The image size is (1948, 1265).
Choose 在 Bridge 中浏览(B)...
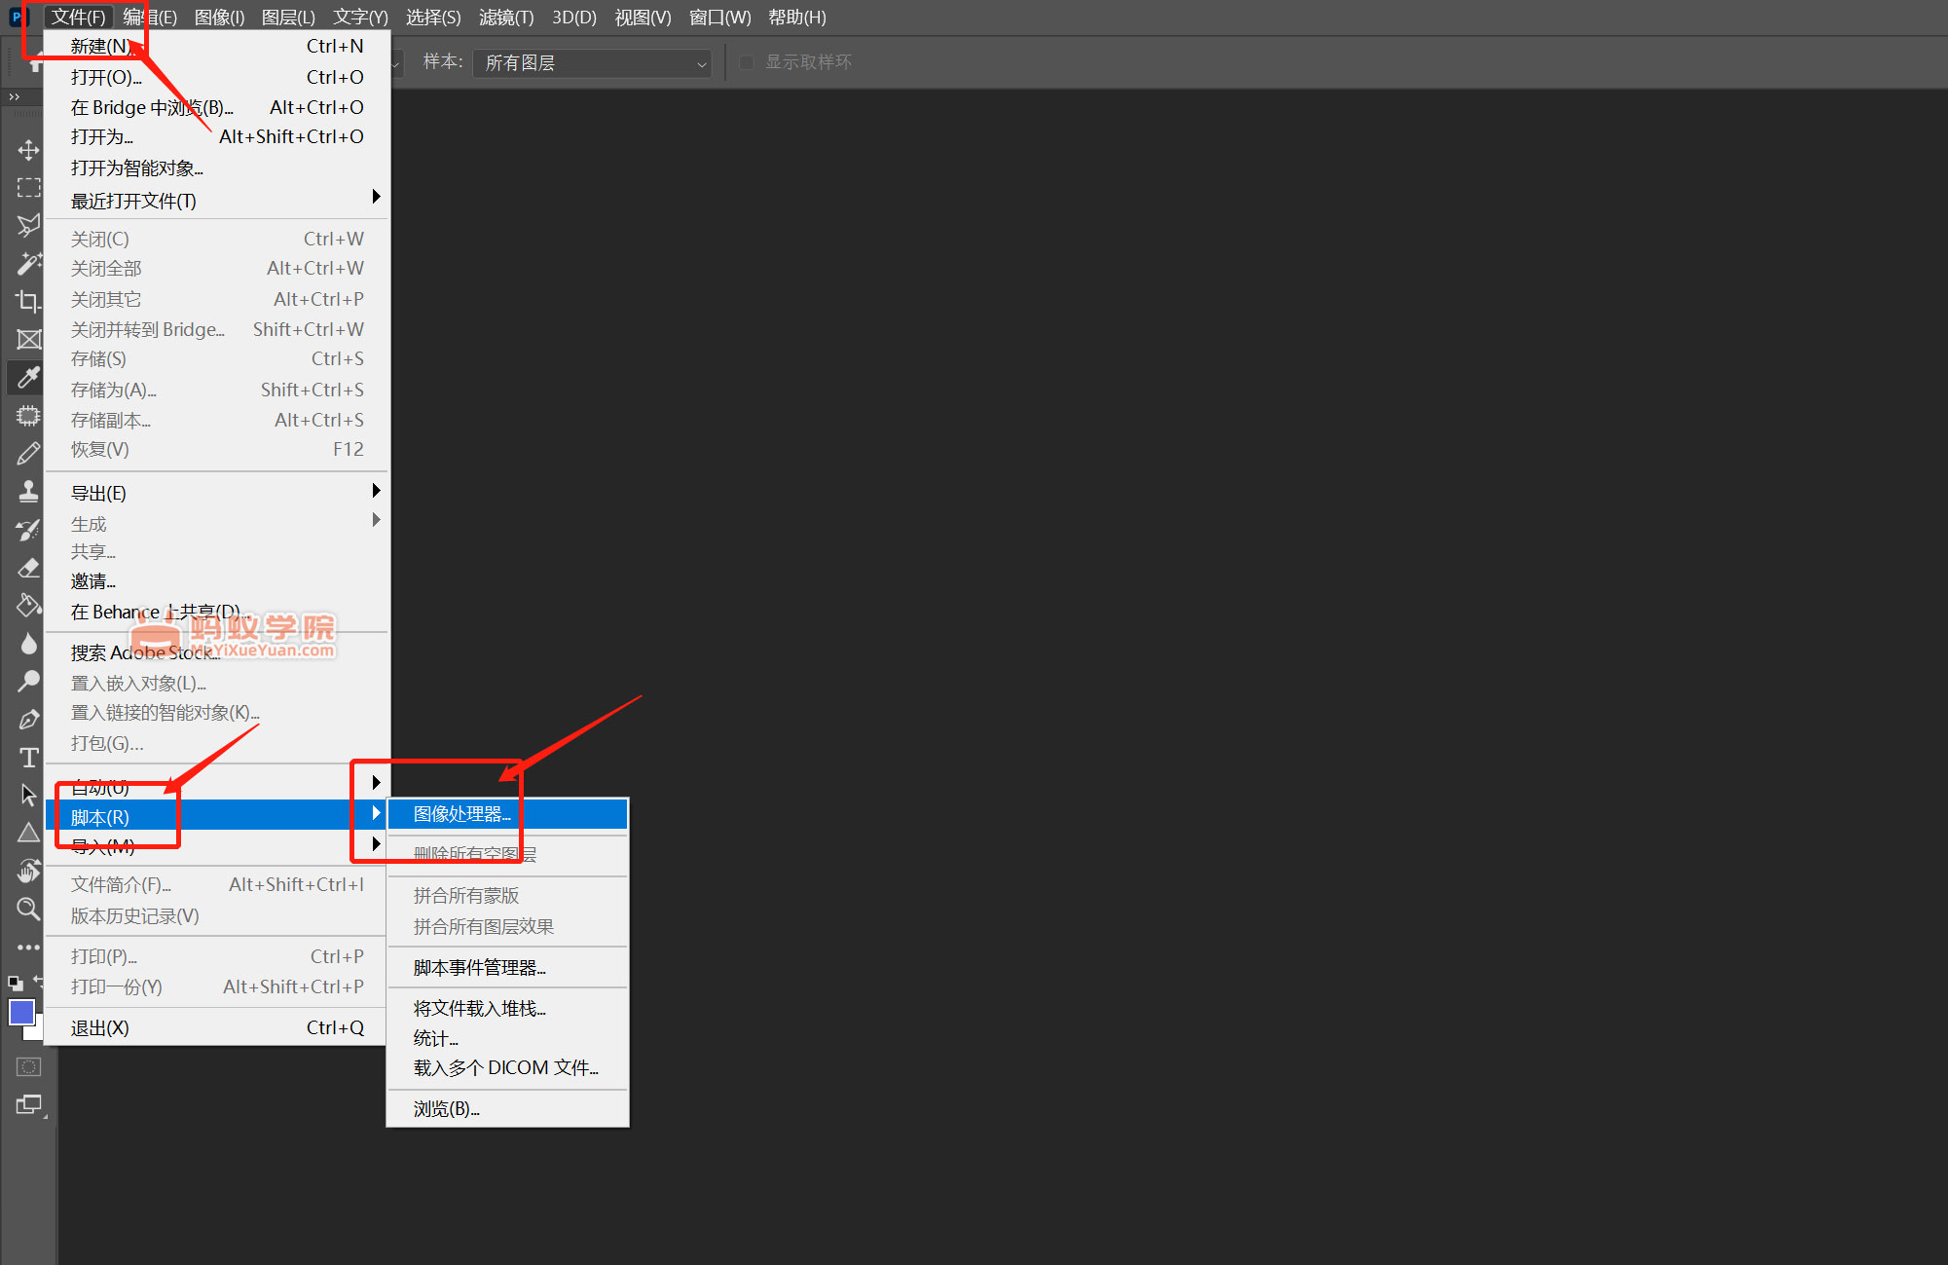click(218, 107)
